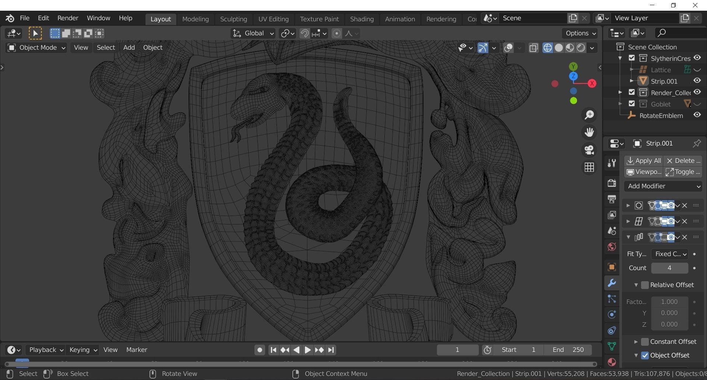The image size is (707, 380).
Task: Open the Object Mode dropdown
Action: (x=36, y=48)
